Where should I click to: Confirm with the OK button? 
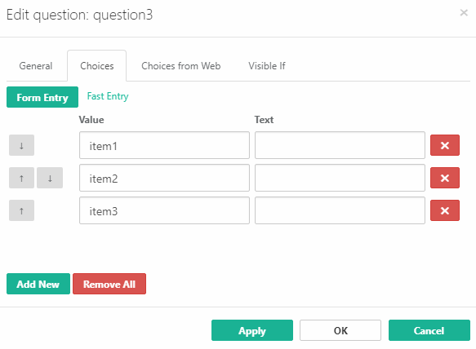point(340,330)
